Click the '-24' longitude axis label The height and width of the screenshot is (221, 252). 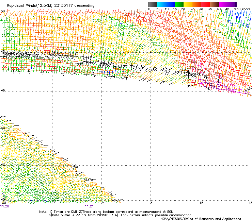(101, 203)
